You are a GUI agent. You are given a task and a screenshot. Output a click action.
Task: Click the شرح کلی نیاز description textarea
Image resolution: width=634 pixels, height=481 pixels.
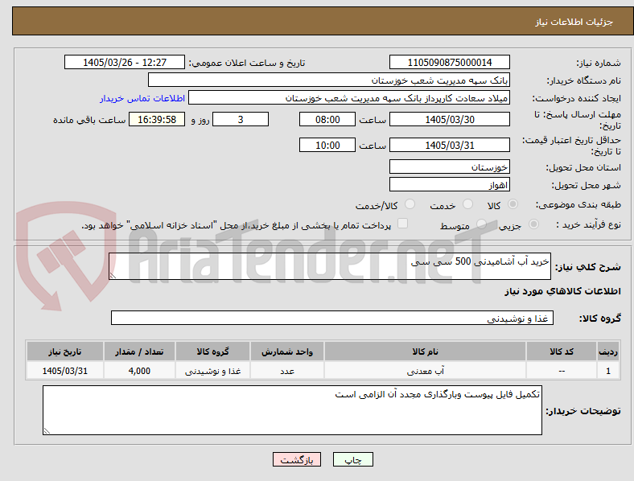tap(330, 266)
